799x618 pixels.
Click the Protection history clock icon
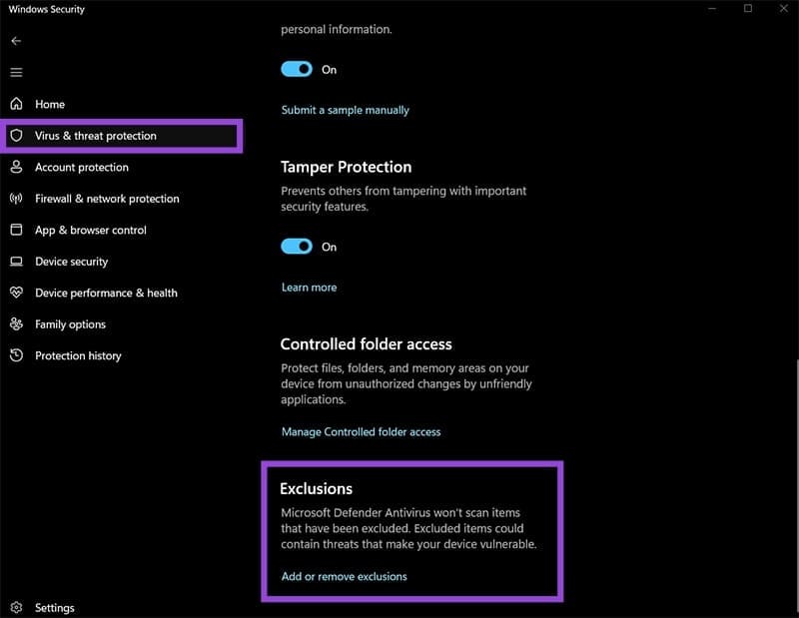click(16, 355)
